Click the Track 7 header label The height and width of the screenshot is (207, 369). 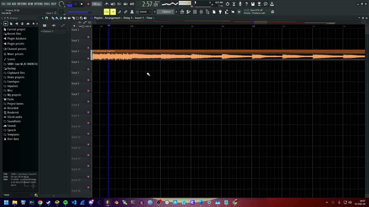75,94
